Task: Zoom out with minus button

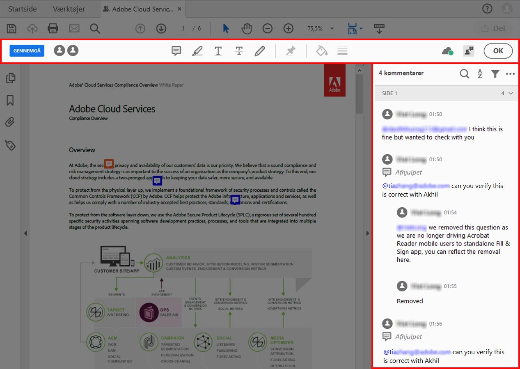Action: point(268,28)
